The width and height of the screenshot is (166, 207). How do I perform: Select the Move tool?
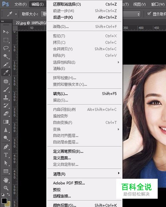[6, 32]
